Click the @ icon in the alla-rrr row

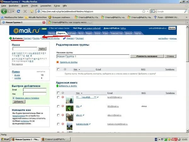[x=63, y=115]
